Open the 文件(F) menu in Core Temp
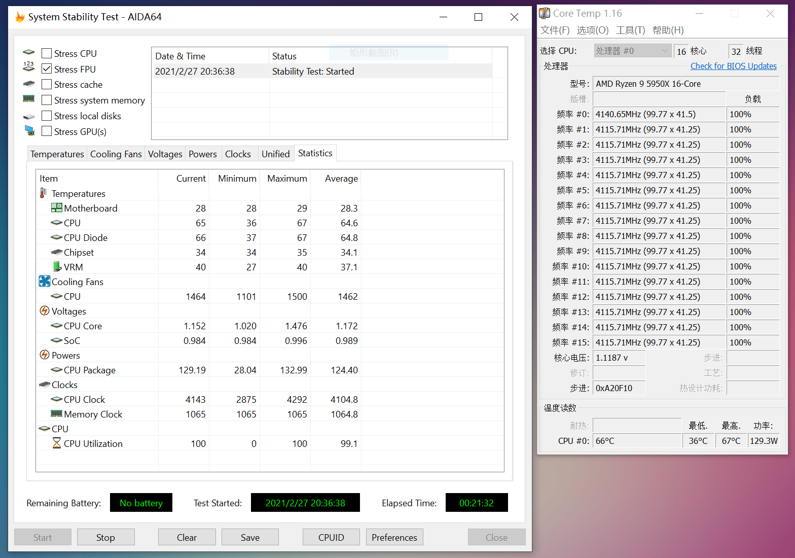This screenshot has height=558, width=795. click(555, 30)
